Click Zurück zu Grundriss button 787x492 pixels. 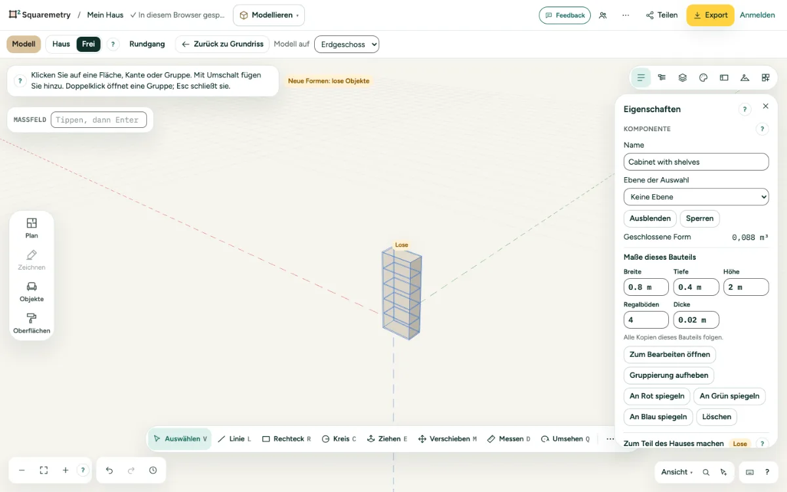pos(222,44)
